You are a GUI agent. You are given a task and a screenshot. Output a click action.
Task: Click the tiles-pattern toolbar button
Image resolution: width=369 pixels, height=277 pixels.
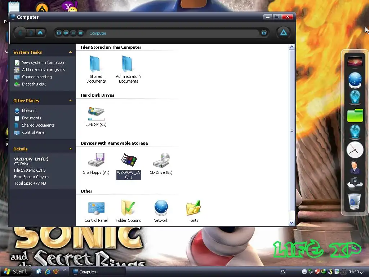(x=81, y=33)
